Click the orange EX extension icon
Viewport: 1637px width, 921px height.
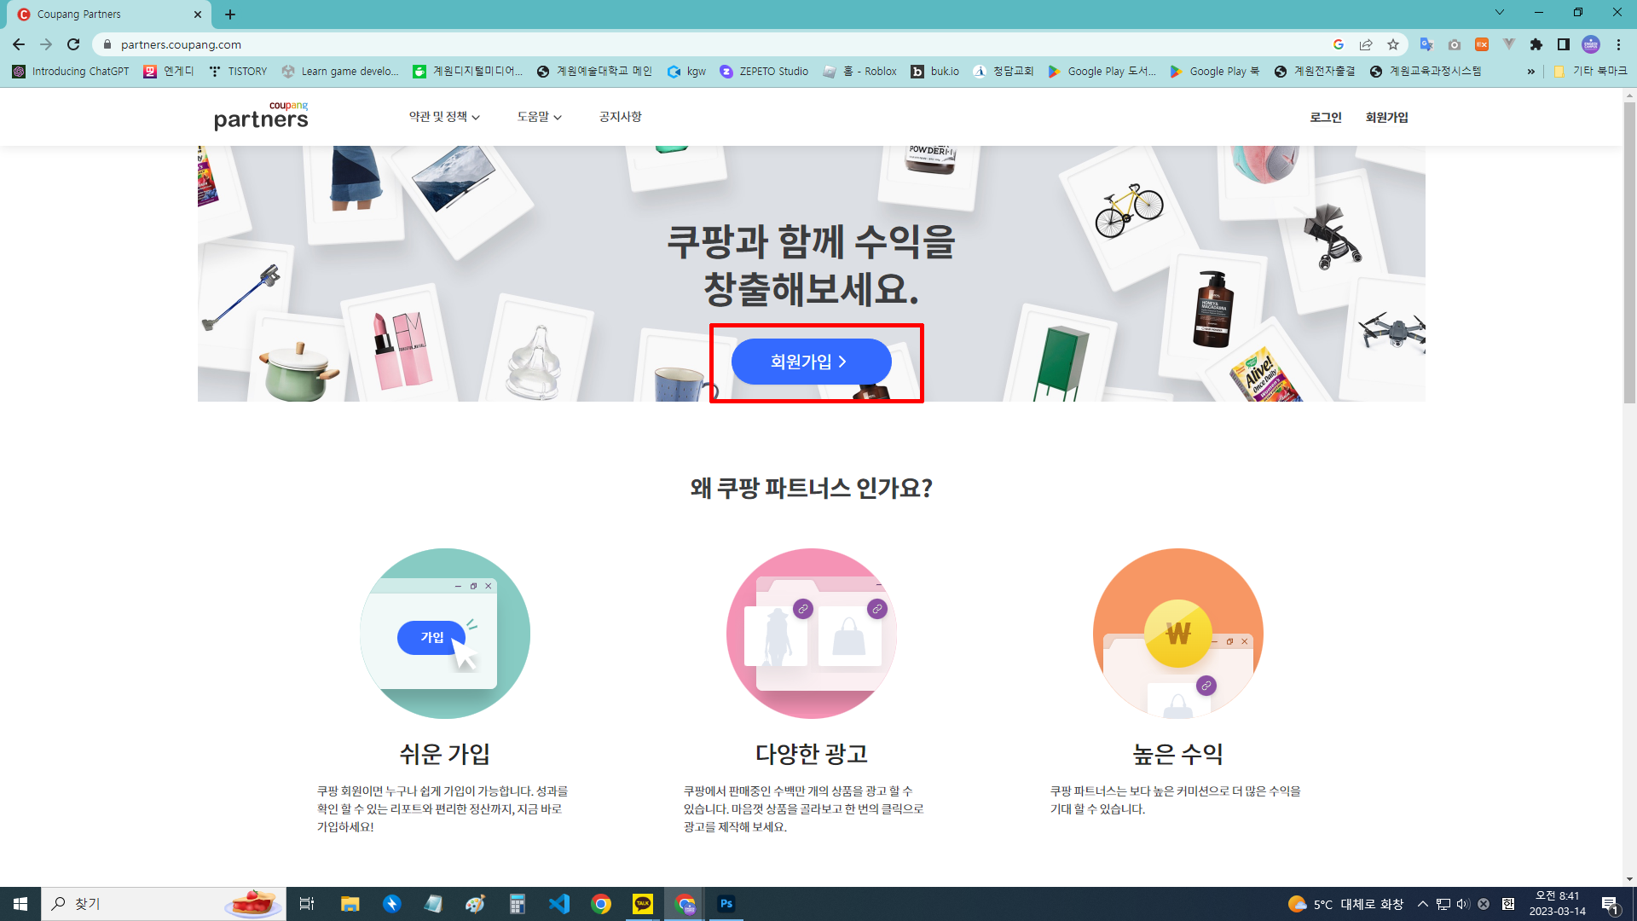pos(1482,44)
